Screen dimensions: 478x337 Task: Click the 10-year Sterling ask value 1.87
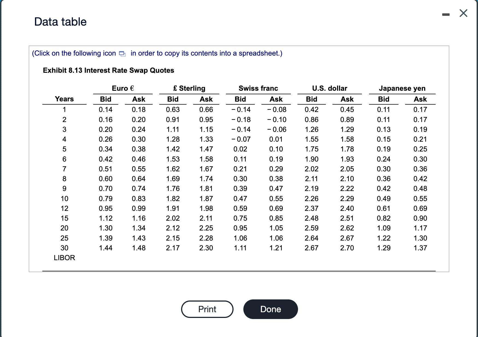tap(206, 199)
